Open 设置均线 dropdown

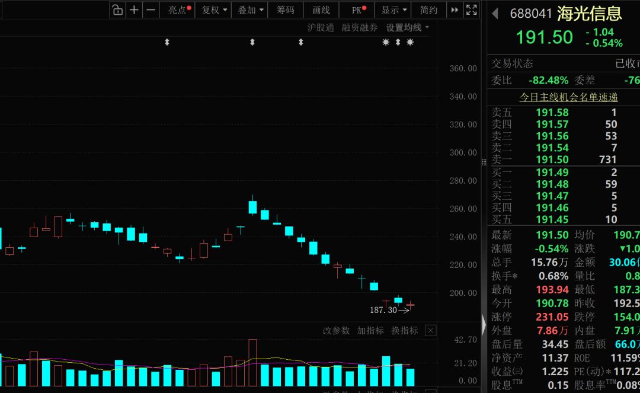pyautogui.click(x=407, y=28)
